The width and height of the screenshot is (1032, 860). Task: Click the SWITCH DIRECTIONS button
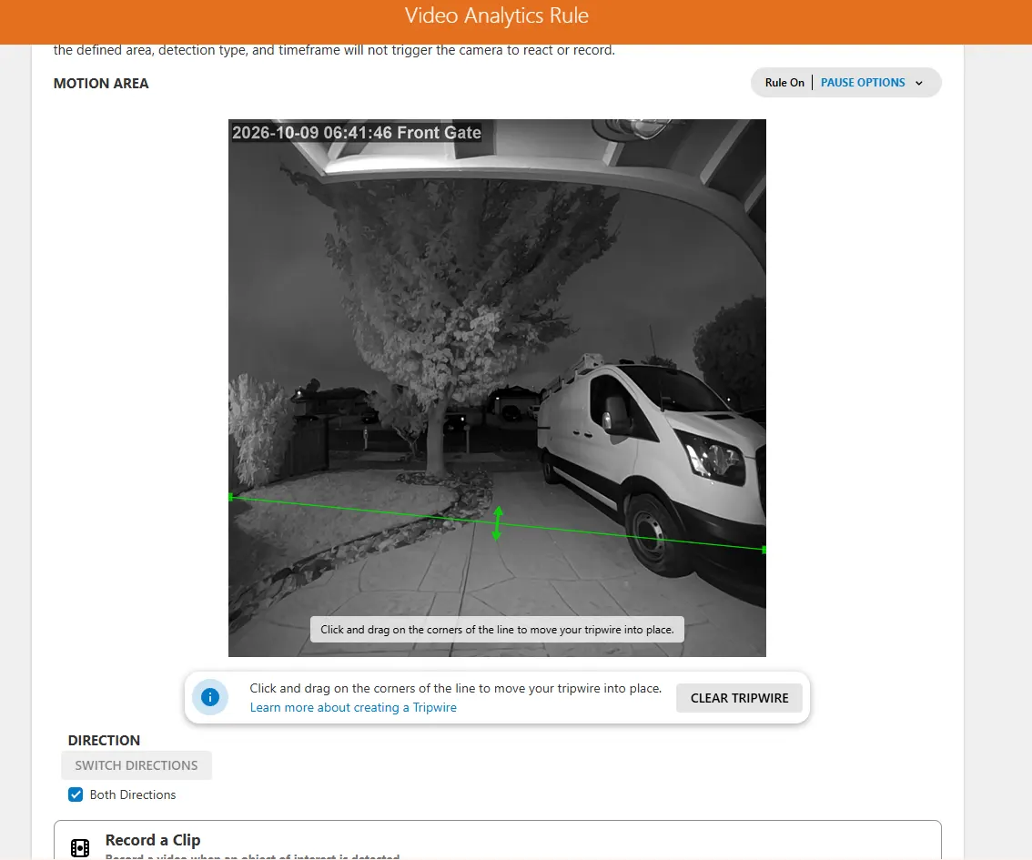tap(137, 765)
